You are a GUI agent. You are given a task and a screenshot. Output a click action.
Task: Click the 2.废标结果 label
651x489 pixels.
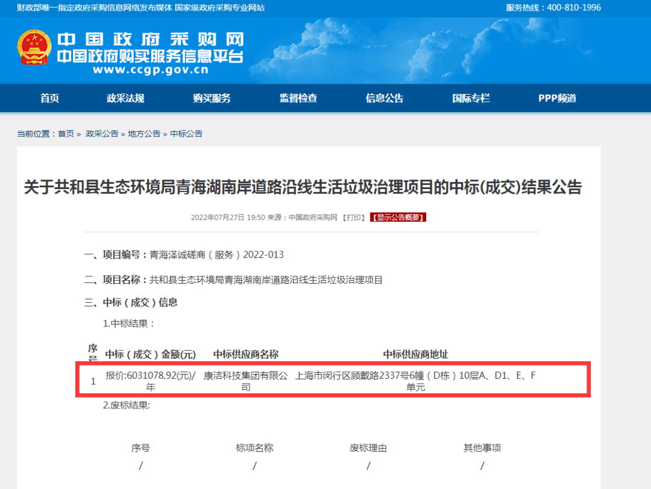point(126,405)
